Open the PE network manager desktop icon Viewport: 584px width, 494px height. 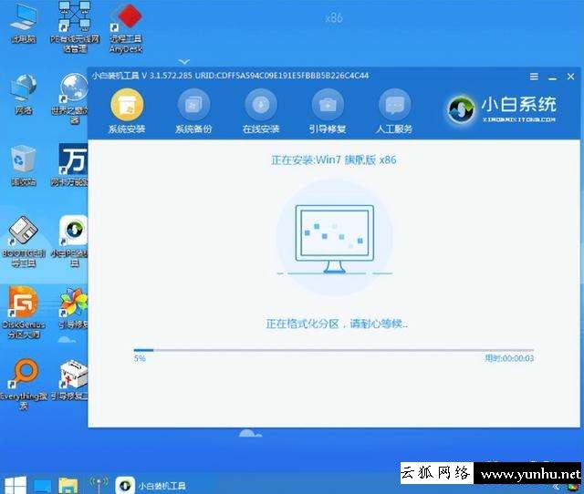click(x=75, y=26)
